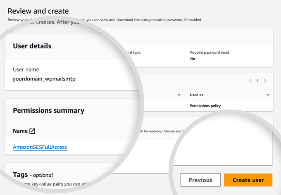Click the sort arrow in Used as column
The width and height of the screenshot is (281, 195).
point(268,95)
